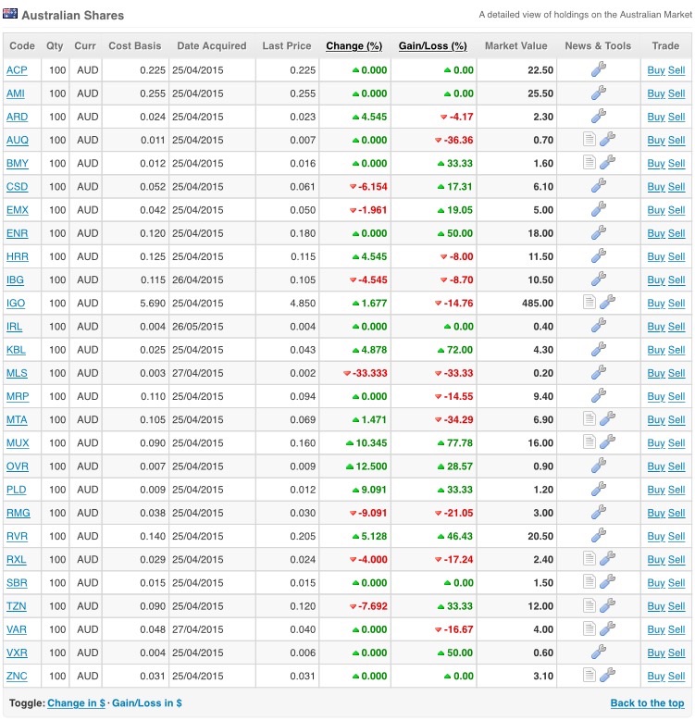The width and height of the screenshot is (695, 721).
Task: Click the Cost Basis column header
Action: coord(135,46)
